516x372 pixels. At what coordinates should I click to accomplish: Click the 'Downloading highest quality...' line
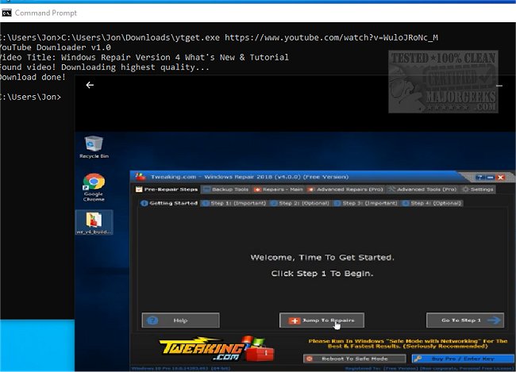click(x=135, y=67)
